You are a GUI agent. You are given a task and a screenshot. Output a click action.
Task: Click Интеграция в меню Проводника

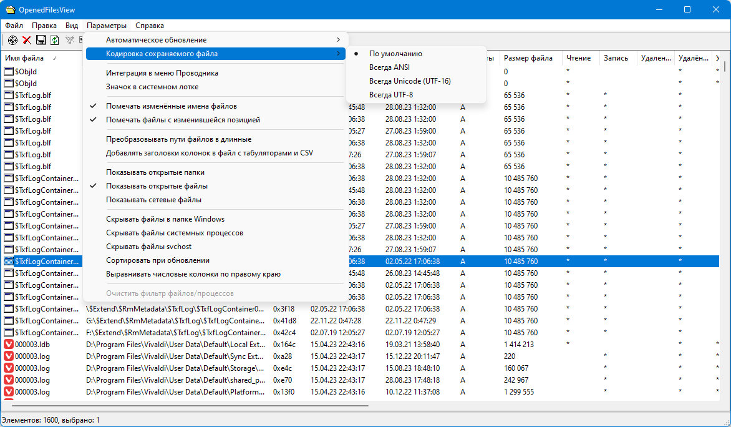pyautogui.click(x=162, y=72)
